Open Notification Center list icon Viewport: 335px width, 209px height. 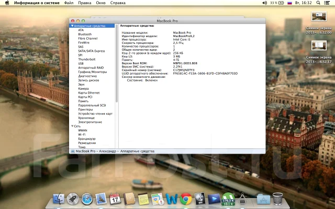327,3
